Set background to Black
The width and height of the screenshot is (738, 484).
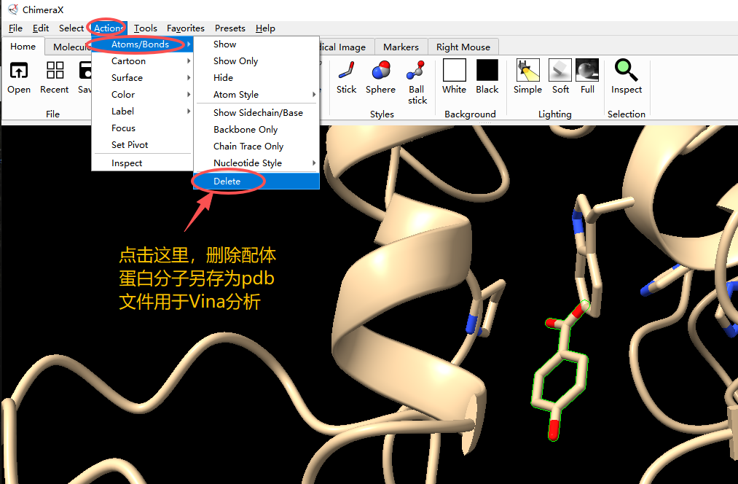[487, 71]
